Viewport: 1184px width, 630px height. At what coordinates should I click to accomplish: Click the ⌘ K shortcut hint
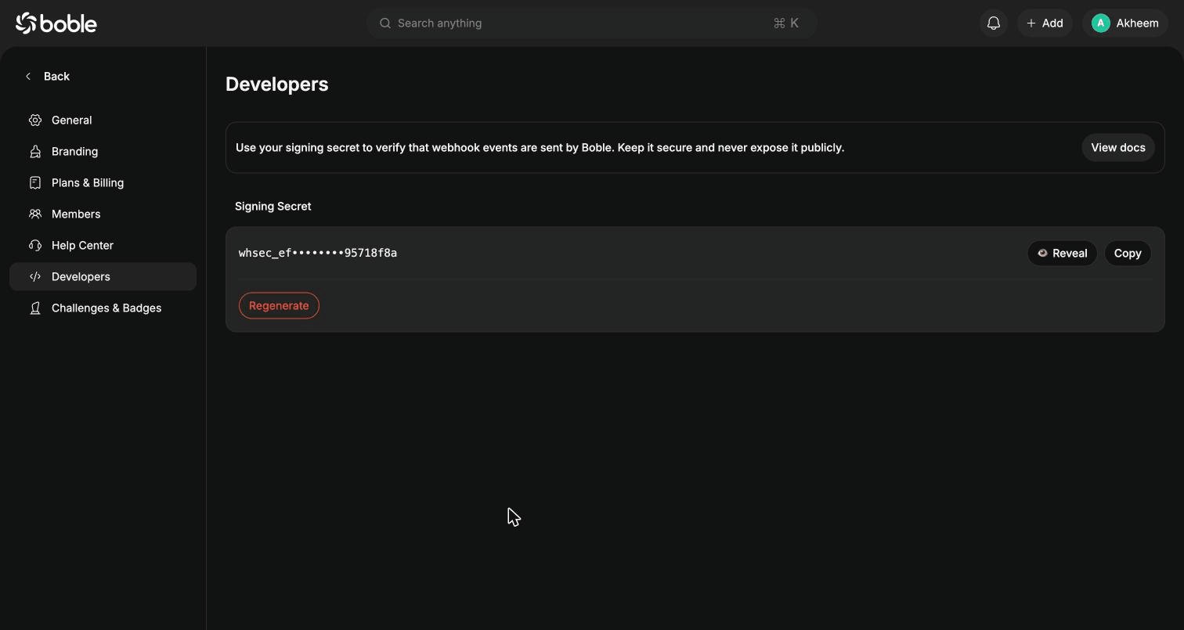pyautogui.click(x=785, y=23)
